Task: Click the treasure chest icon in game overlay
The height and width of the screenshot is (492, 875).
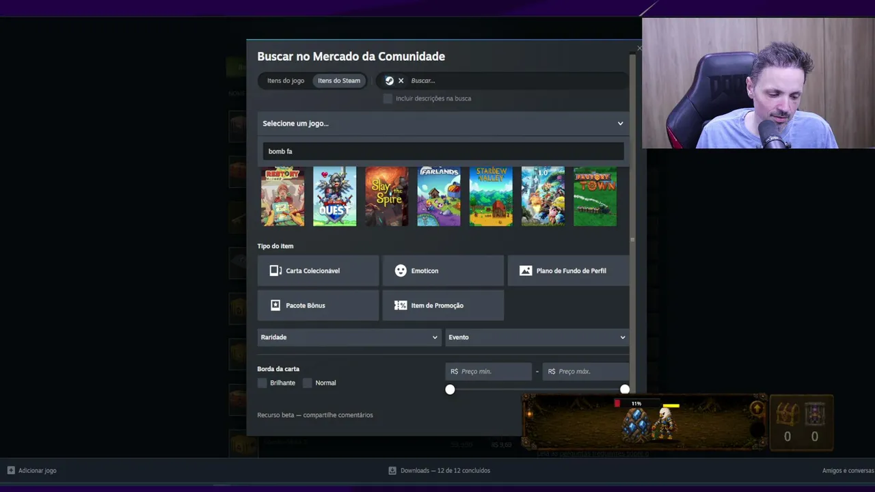Action: pos(787,414)
